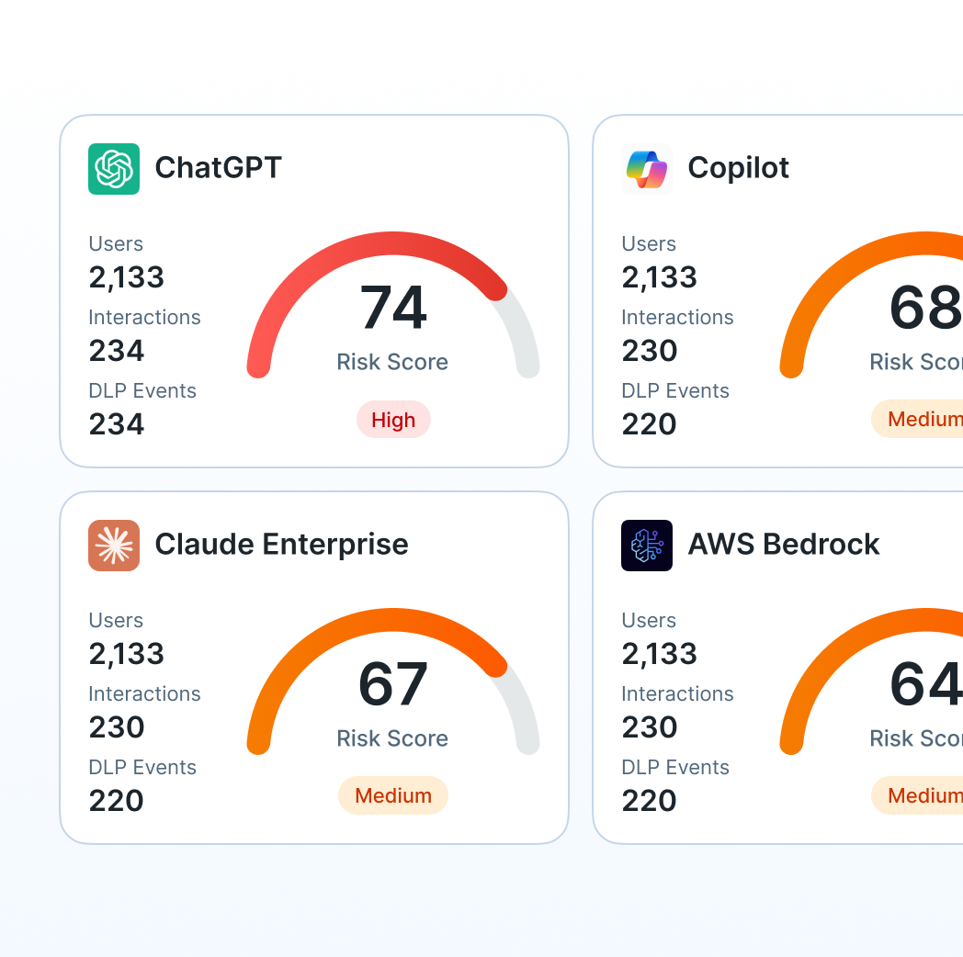Click ChatGPT Interactions value 234

[116, 351]
